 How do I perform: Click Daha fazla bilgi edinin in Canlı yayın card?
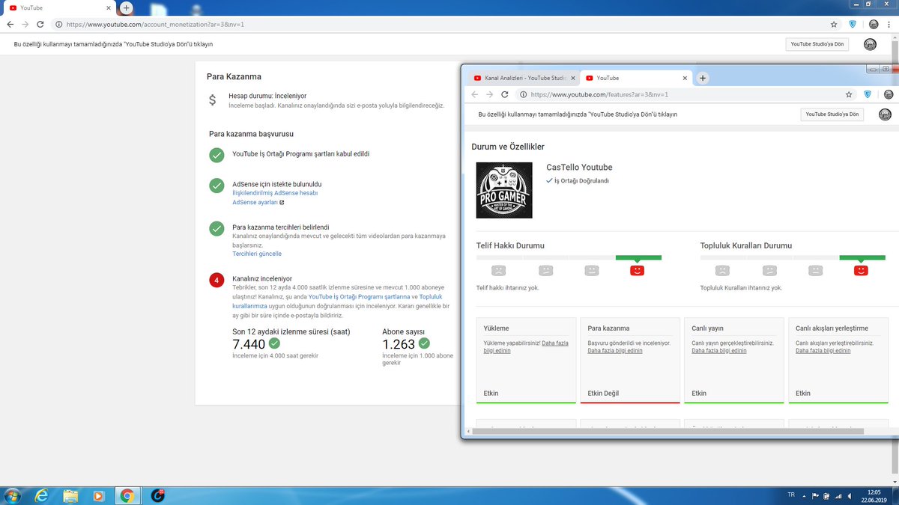(x=718, y=350)
